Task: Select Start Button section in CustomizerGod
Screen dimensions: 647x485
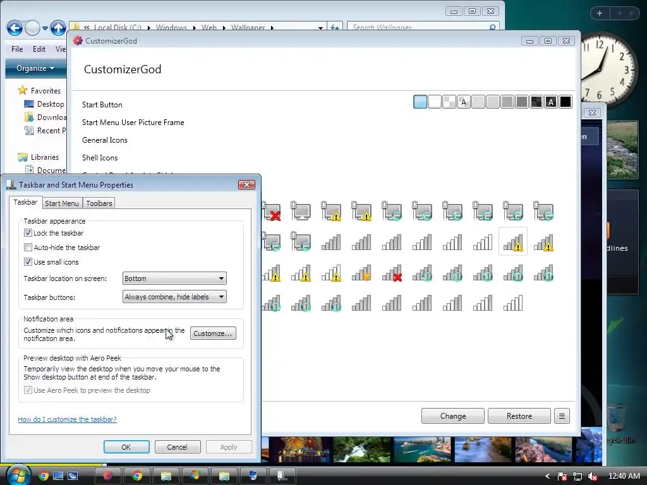Action: [x=102, y=105]
